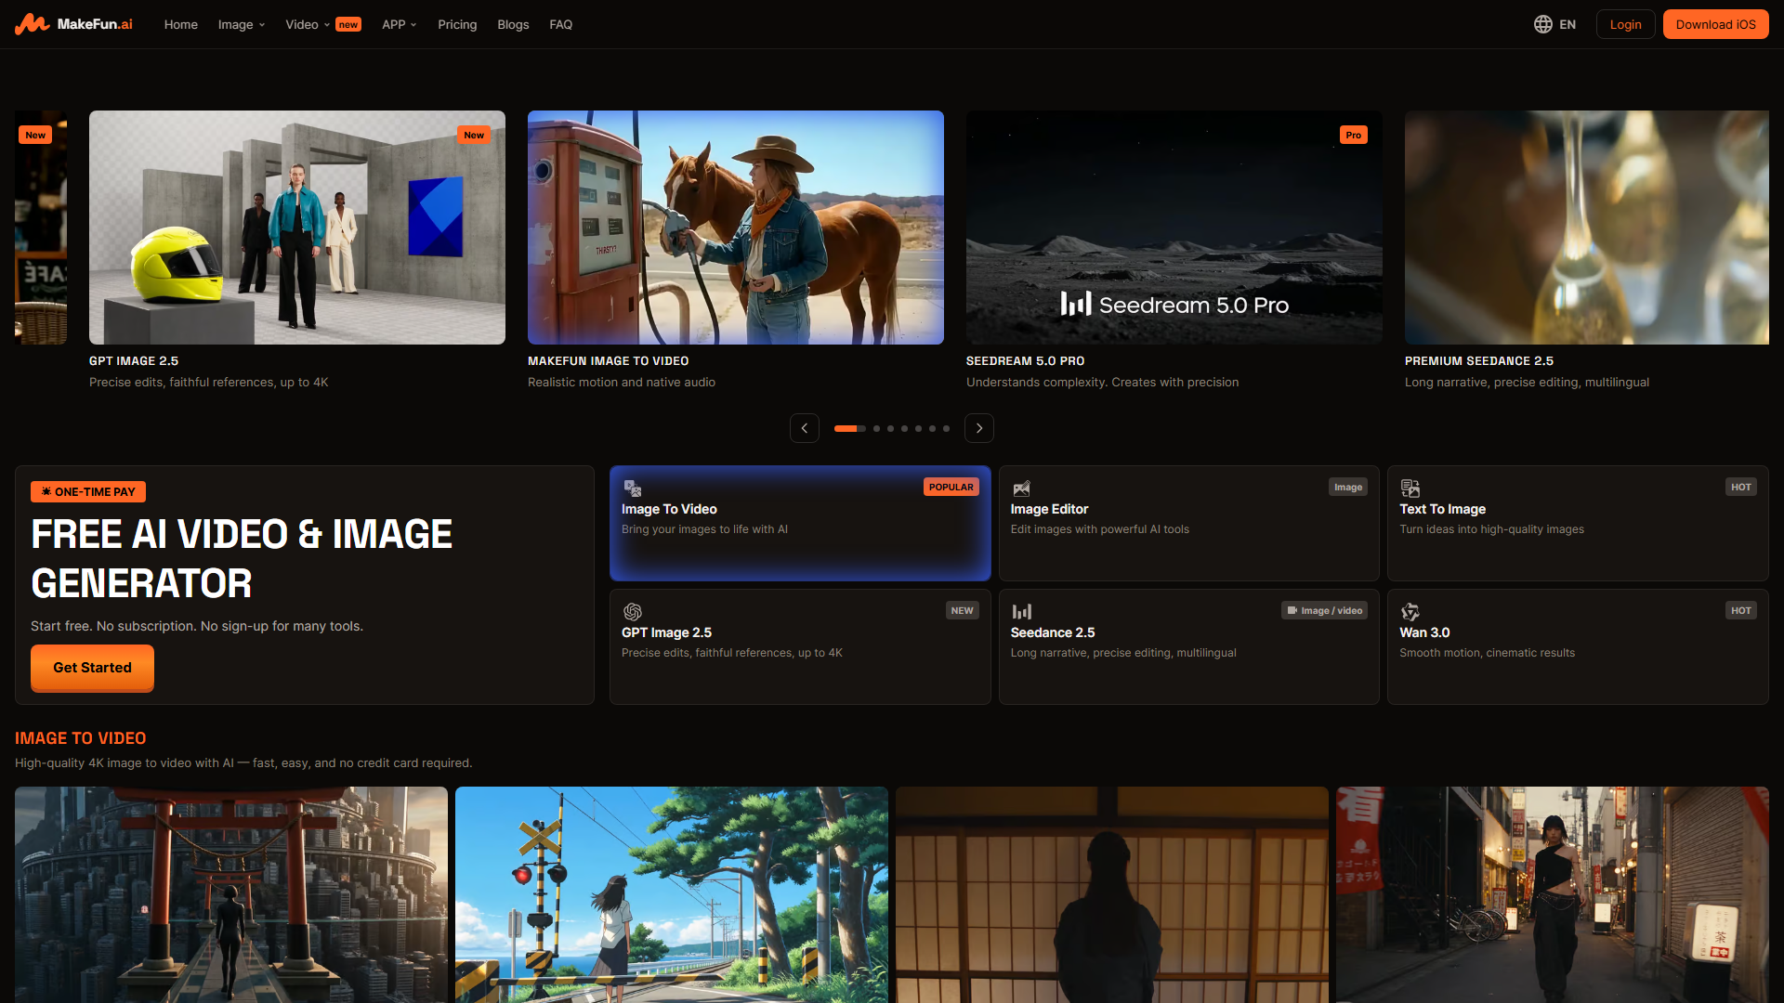This screenshot has height=1003, width=1784.
Task: Open the Image dropdown in navbar
Action: 242,24
